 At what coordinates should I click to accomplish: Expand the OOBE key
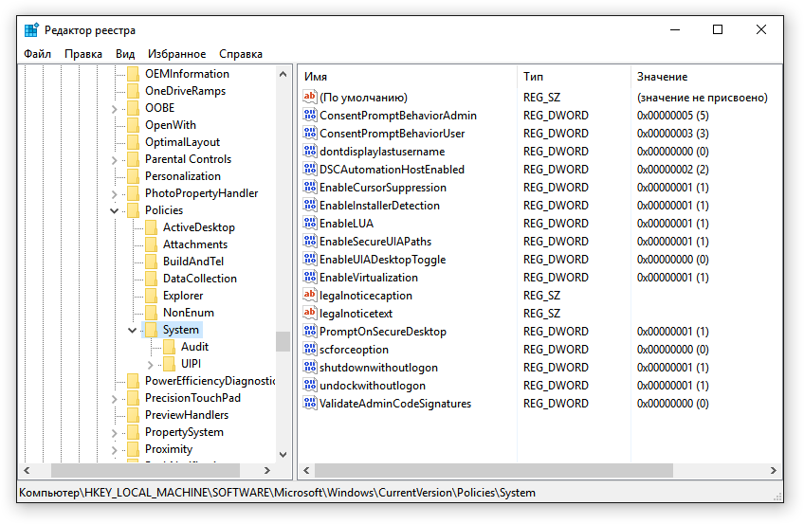pos(115,109)
